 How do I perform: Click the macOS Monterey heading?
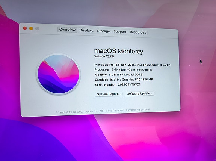119,51
